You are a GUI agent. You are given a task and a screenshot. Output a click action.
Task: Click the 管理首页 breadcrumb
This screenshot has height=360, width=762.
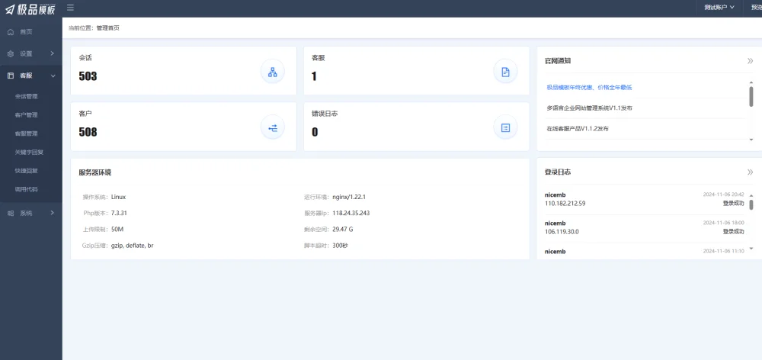(x=108, y=28)
